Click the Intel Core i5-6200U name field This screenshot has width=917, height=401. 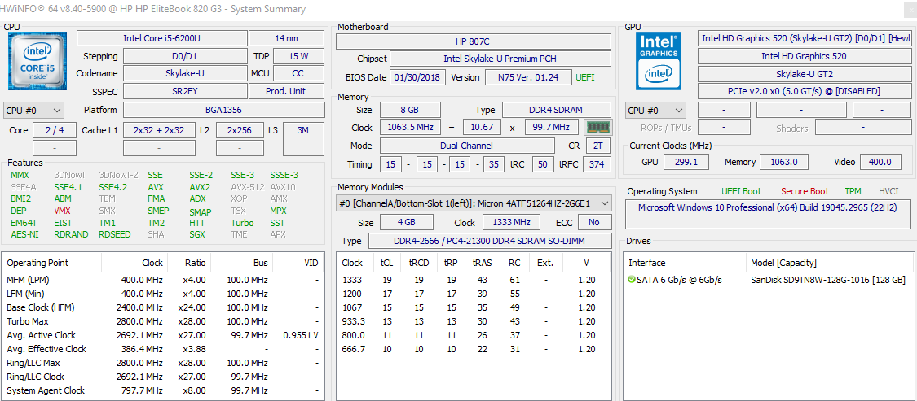pos(161,38)
